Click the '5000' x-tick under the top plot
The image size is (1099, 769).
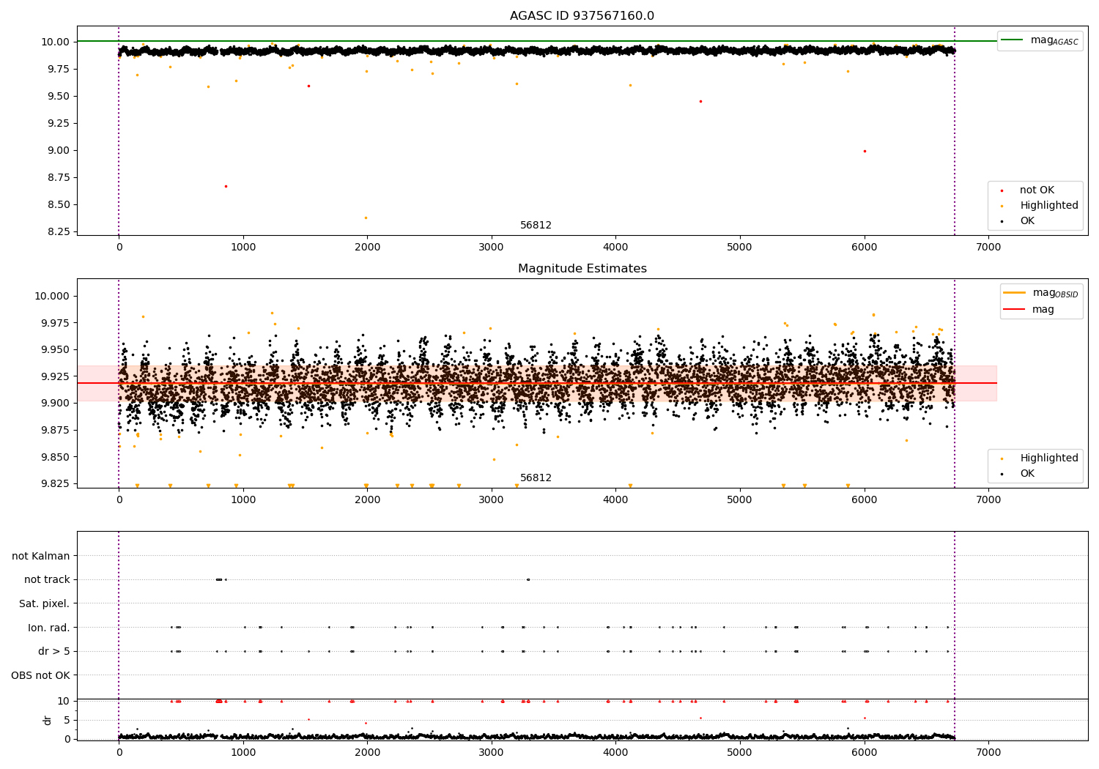(x=740, y=248)
